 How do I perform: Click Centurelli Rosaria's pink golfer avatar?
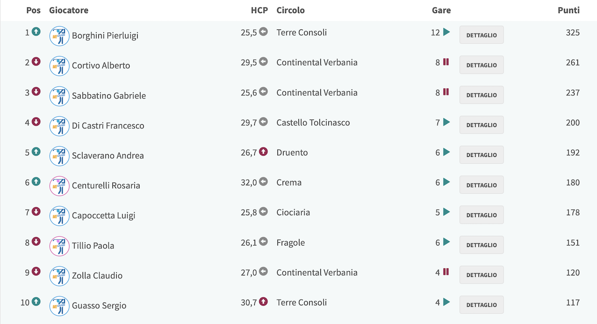tap(59, 186)
